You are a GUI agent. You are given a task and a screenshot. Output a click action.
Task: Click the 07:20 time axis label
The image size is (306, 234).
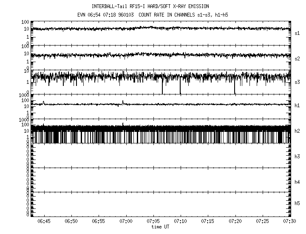(235, 222)
